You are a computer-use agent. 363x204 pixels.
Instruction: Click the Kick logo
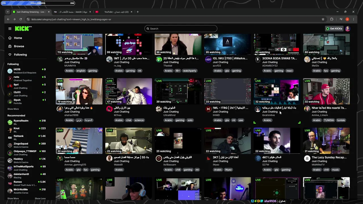[23, 29]
